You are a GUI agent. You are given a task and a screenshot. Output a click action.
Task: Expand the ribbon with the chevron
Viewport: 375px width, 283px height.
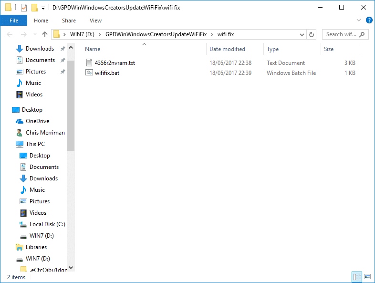pyautogui.click(x=359, y=21)
